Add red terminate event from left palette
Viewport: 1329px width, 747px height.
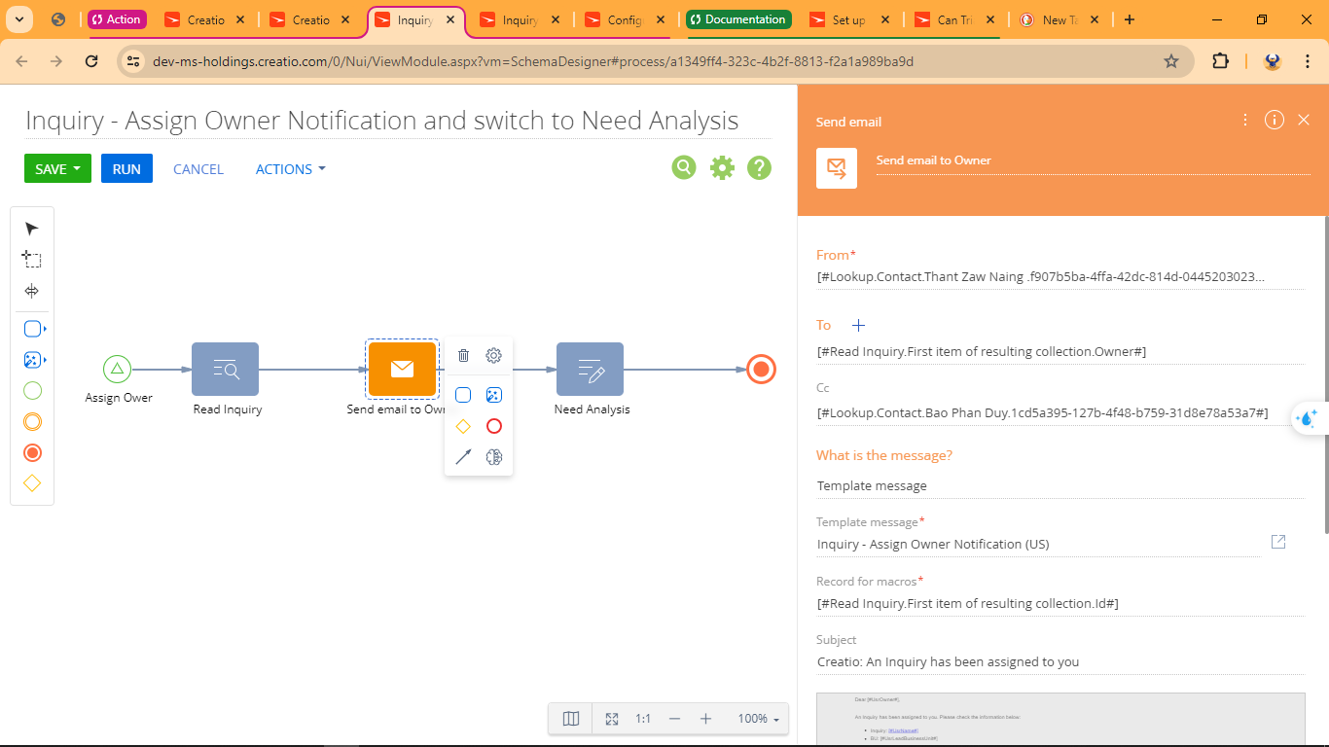click(32, 453)
